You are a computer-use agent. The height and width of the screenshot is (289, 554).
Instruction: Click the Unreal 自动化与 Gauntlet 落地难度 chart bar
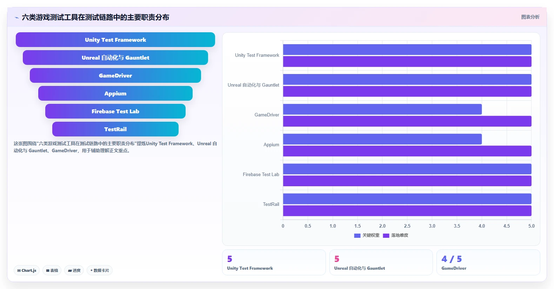[407, 91]
